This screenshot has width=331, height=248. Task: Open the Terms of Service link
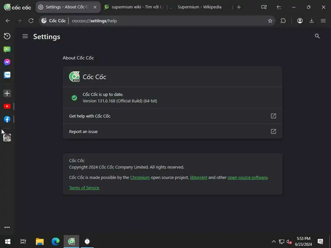(84, 188)
